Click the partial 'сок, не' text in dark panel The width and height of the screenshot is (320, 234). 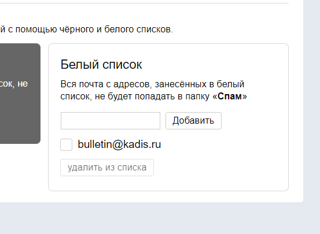click(14, 84)
